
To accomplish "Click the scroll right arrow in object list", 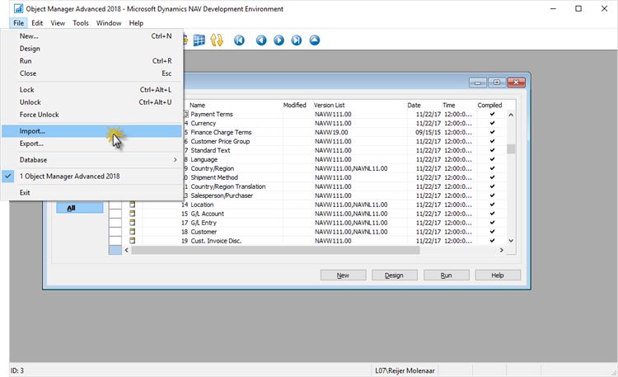I will (501, 250).
